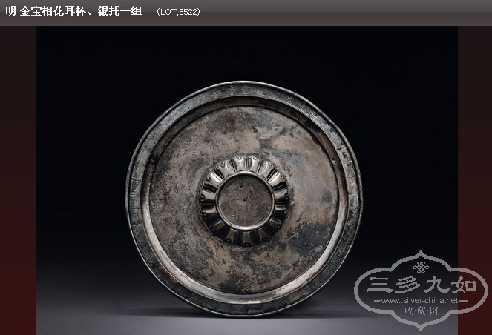The width and height of the screenshot is (492, 335).
Task: Click the dark red right margin strip
Action: (x=474, y=148)
